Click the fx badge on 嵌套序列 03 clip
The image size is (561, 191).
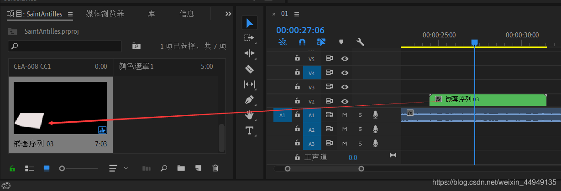tap(438, 99)
